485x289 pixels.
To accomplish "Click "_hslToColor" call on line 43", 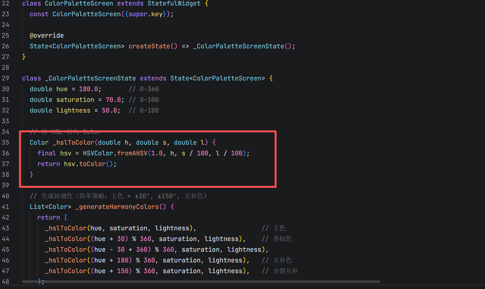I will point(66,228).
